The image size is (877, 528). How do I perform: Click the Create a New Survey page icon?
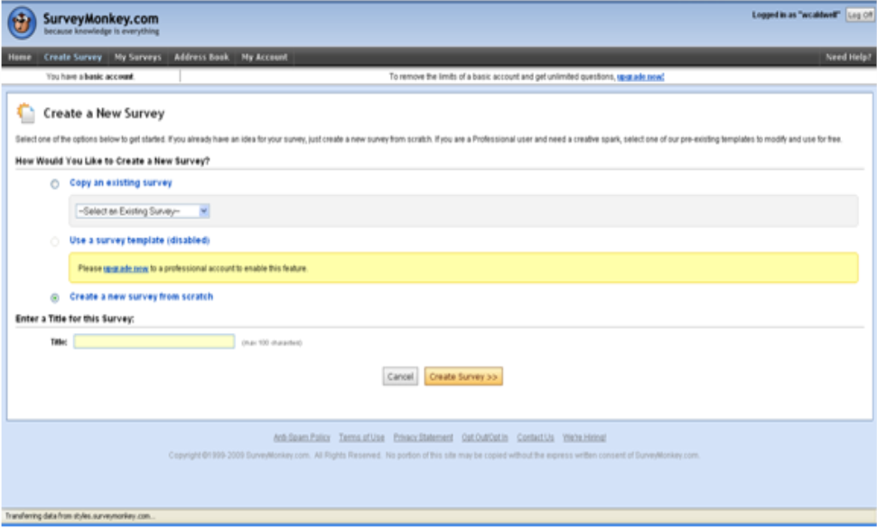coord(26,114)
